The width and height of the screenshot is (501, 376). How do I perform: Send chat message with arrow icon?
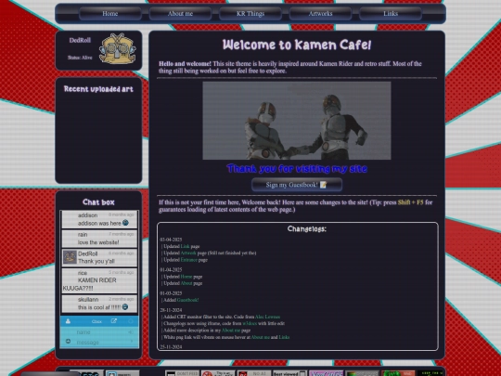[132, 342]
